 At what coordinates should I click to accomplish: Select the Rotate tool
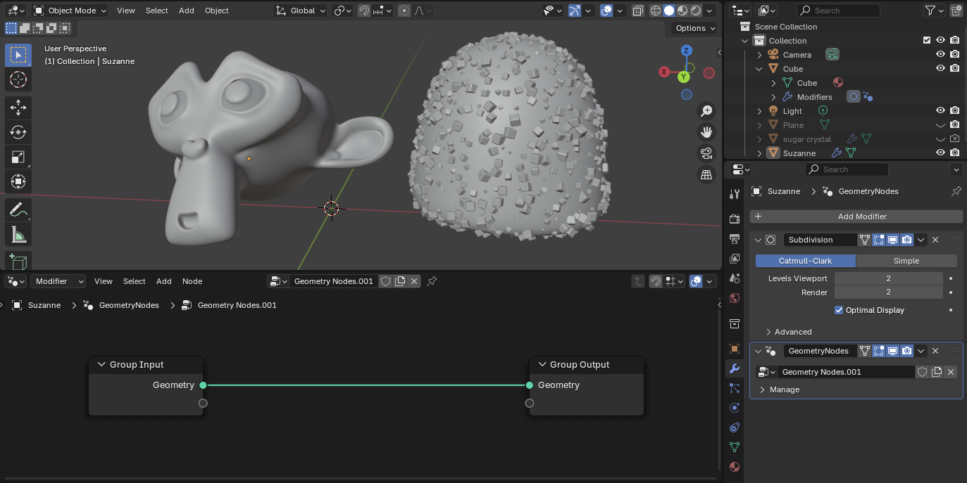point(18,132)
